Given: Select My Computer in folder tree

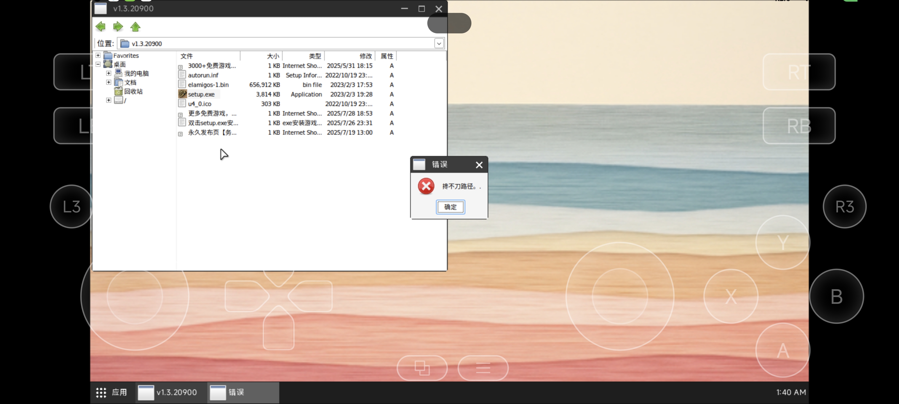Looking at the screenshot, I should (136, 73).
